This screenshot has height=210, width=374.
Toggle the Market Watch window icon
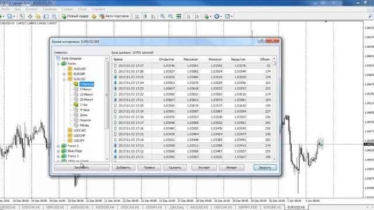coord(22,16)
